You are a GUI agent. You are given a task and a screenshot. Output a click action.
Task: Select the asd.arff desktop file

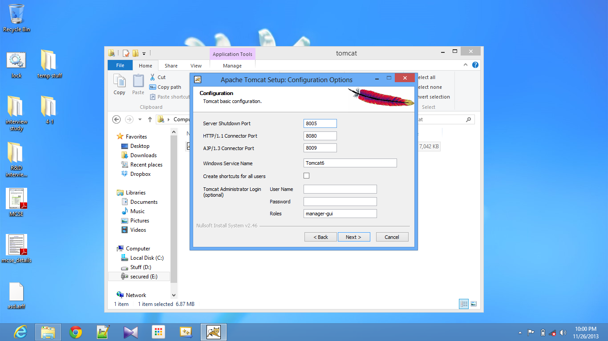point(16,296)
